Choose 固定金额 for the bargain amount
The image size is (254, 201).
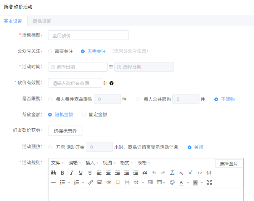(x=84, y=114)
